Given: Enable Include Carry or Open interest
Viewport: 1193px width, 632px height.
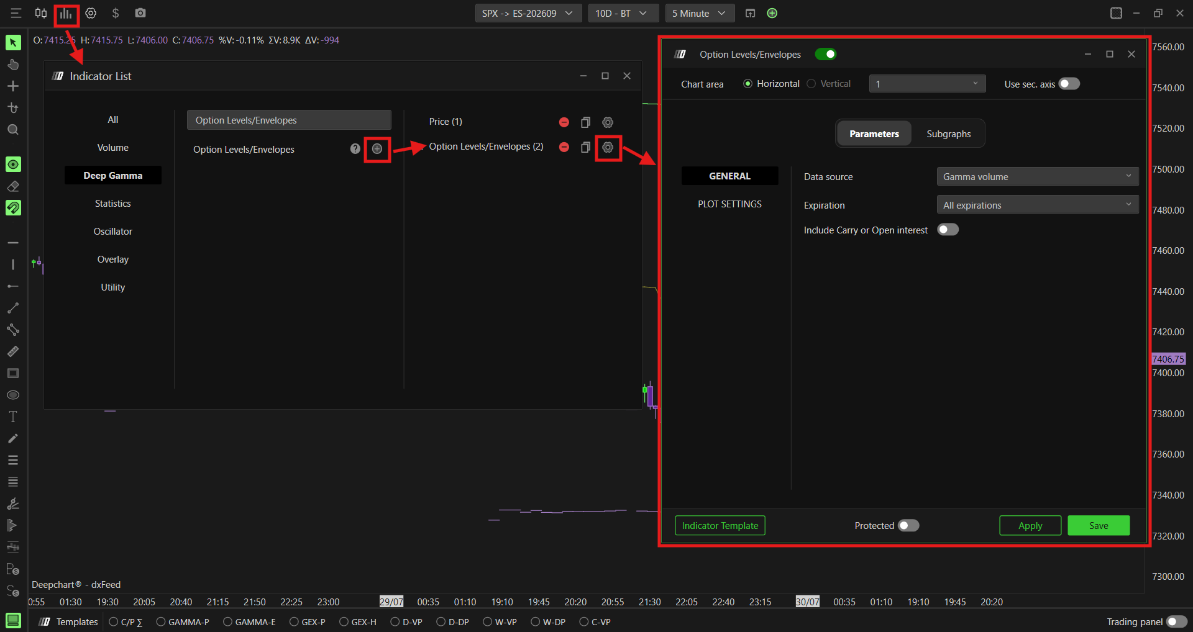Looking at the screenshot, I should [948, 230].
